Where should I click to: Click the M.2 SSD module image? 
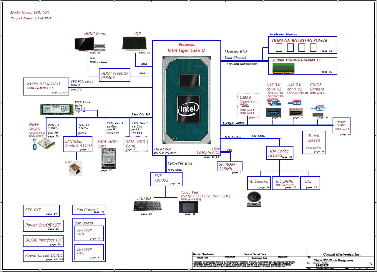57,108
